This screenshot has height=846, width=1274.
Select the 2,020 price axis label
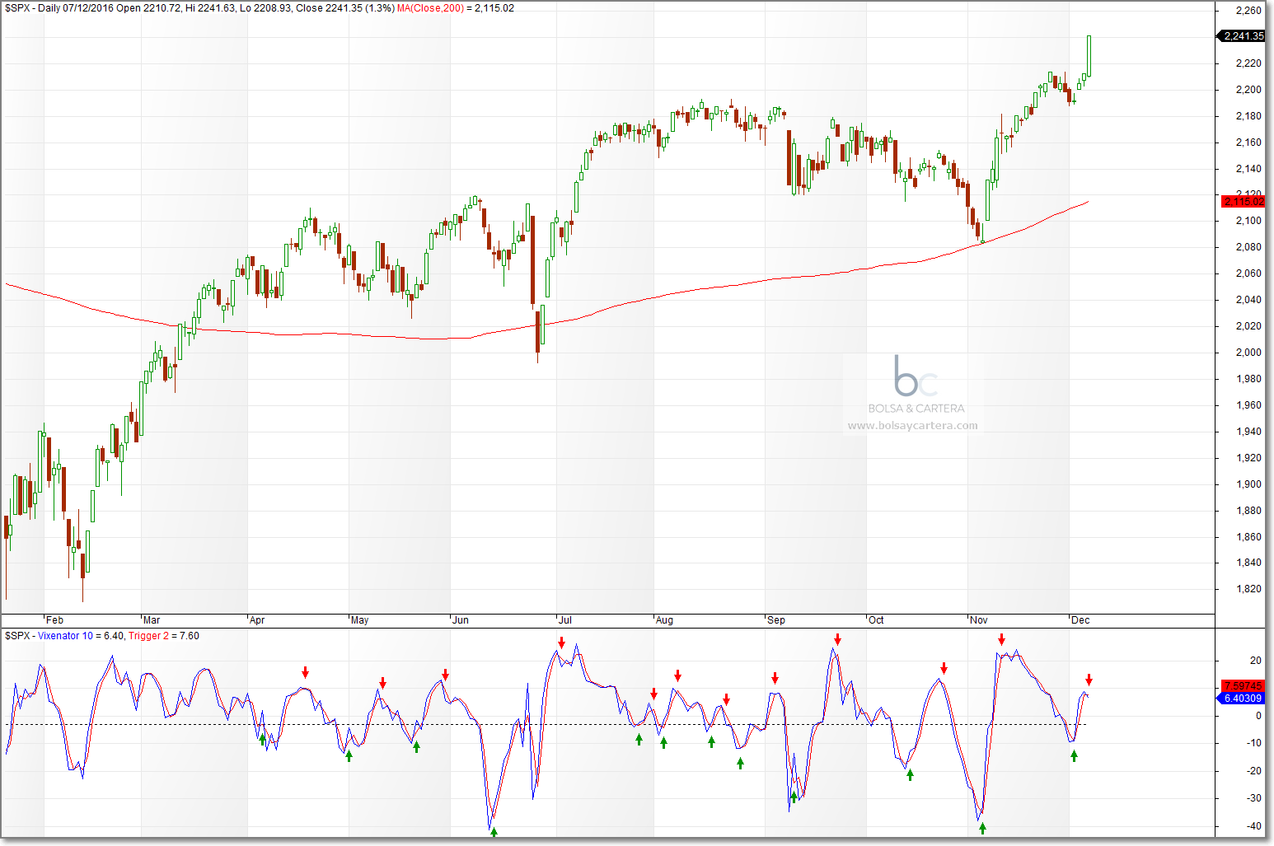pyautogui.click(x=1249, y=326)
